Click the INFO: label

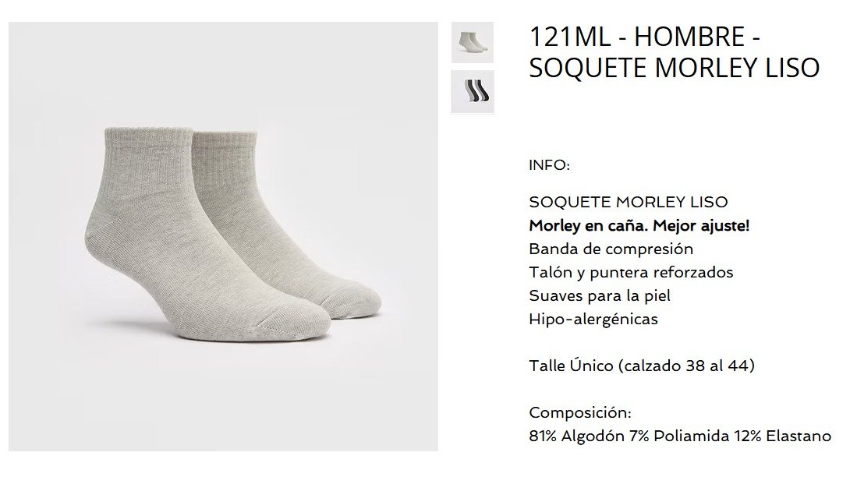[x=549, y=165]
